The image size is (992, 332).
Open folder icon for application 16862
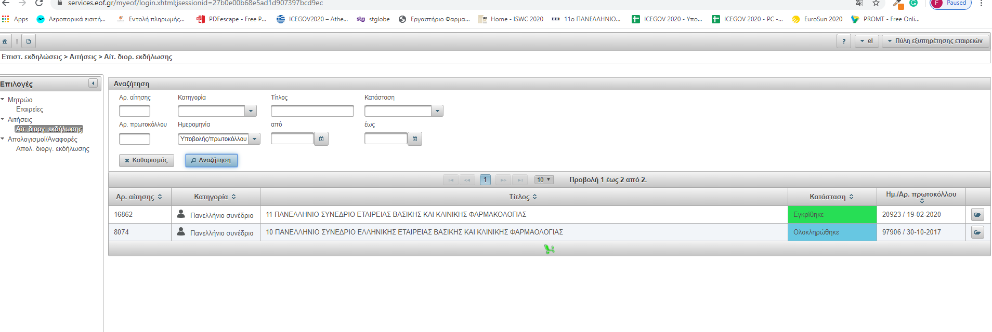click(977, 215)
